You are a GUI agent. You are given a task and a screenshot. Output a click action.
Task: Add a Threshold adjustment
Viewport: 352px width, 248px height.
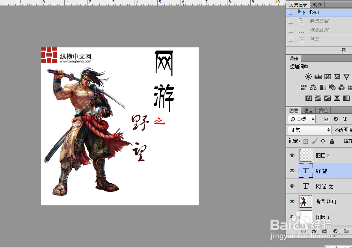pyautogui.click(x=327, y=98)
